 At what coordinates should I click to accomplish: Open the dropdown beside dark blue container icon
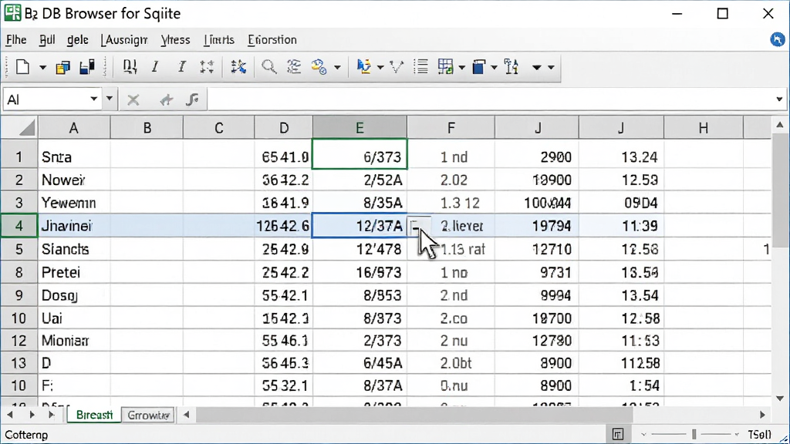click(494, 68)
